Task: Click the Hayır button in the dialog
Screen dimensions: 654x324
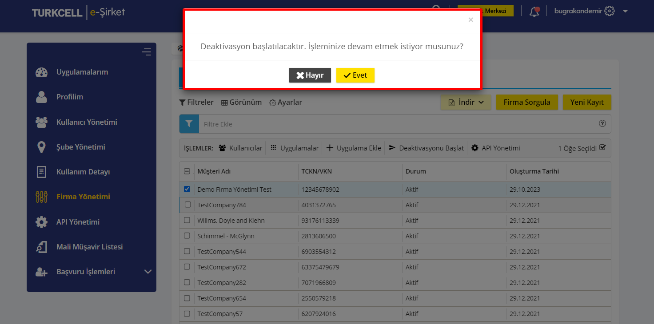Action: click(310, 75)
